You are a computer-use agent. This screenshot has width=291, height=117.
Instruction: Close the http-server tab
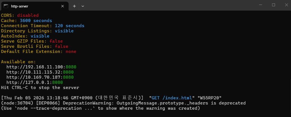click(64, 6)
